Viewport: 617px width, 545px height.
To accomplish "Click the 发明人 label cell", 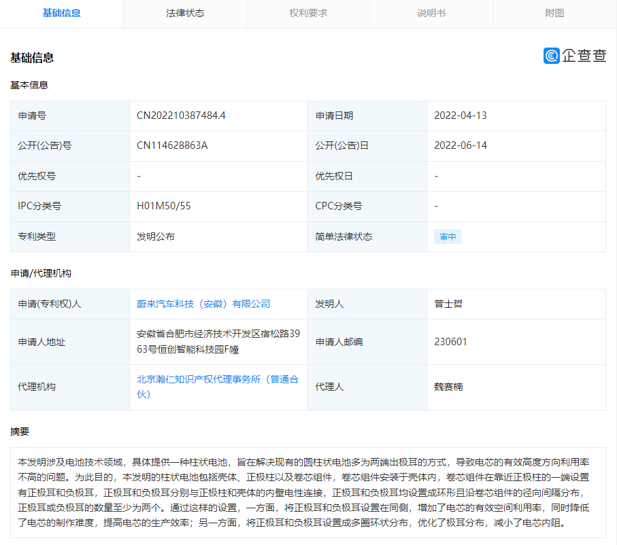I will (367, 304).
